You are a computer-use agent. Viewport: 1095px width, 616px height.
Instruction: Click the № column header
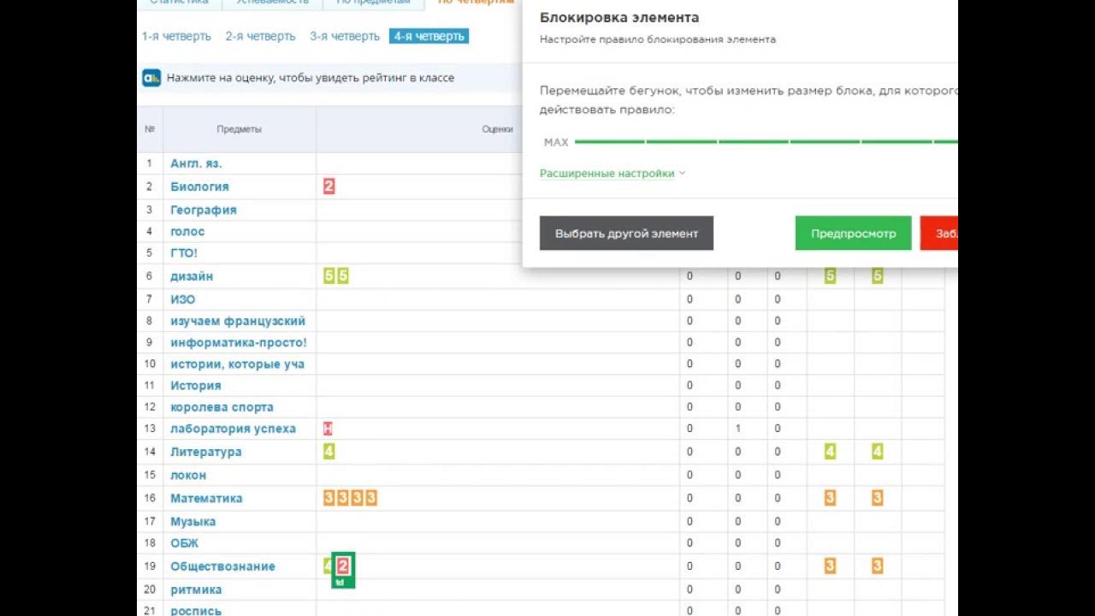pos(150,129)
